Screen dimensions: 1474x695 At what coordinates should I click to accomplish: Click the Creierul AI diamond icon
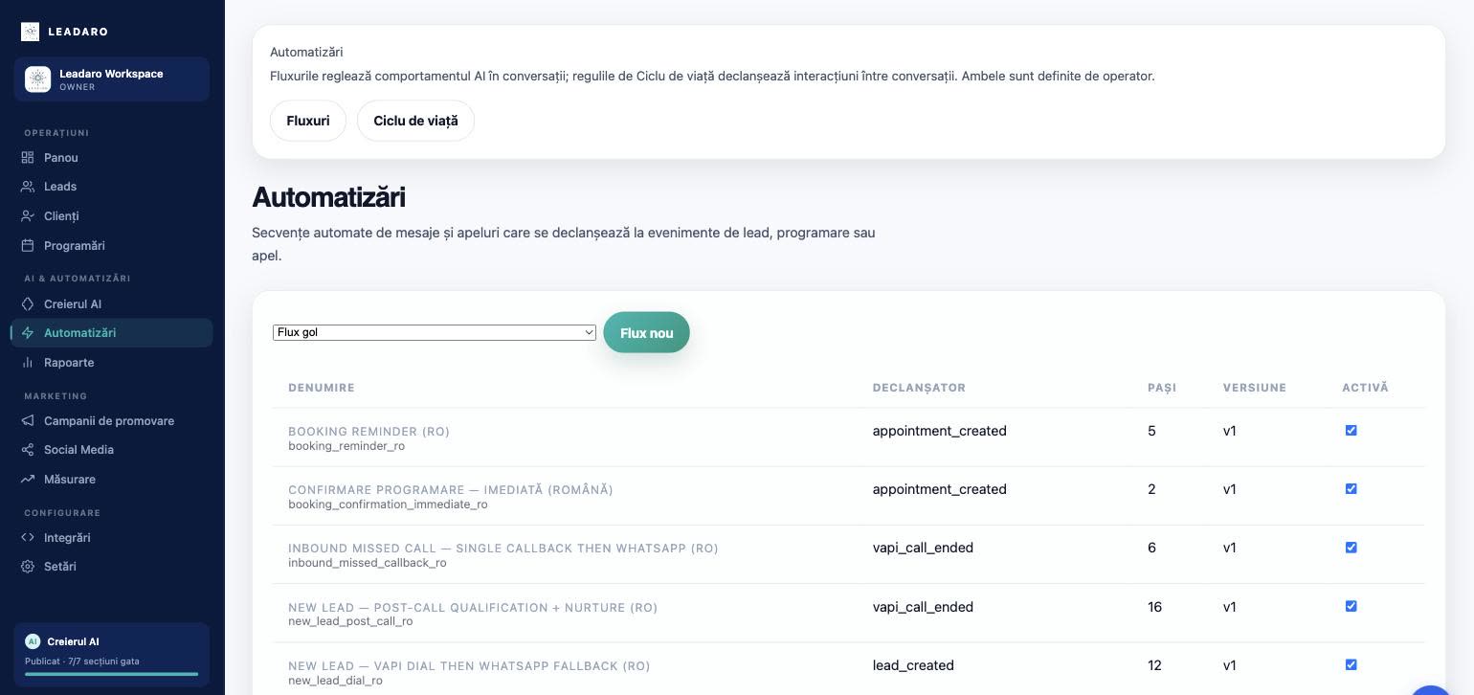28,303
